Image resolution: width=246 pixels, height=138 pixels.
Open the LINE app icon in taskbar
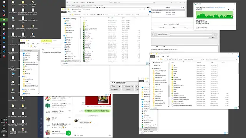coord(4,25)
